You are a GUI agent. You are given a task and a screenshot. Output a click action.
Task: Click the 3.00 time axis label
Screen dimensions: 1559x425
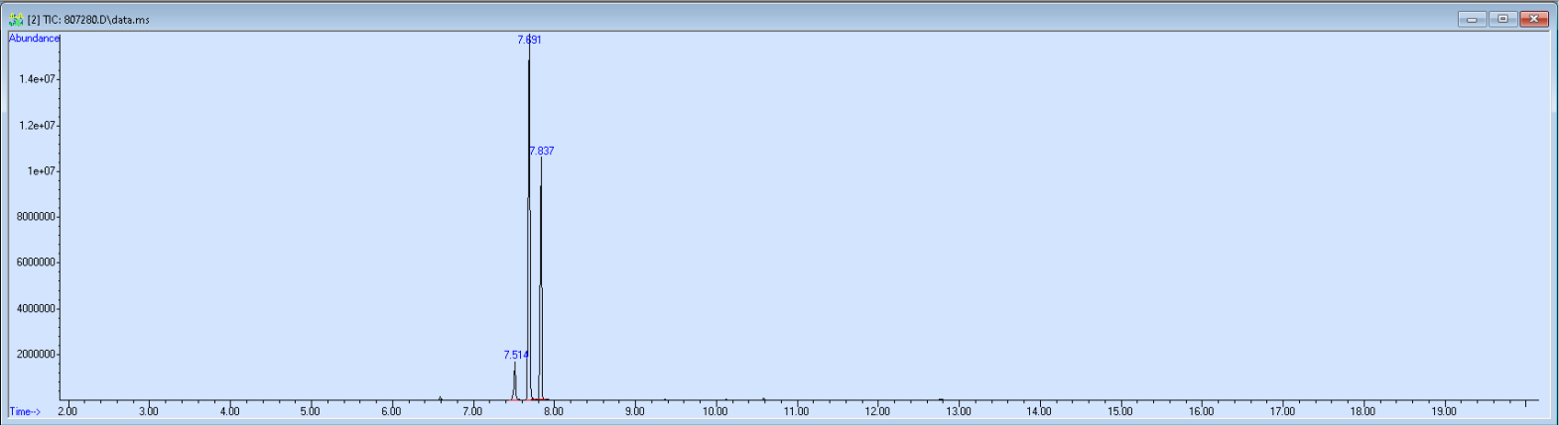coord(149,411)
